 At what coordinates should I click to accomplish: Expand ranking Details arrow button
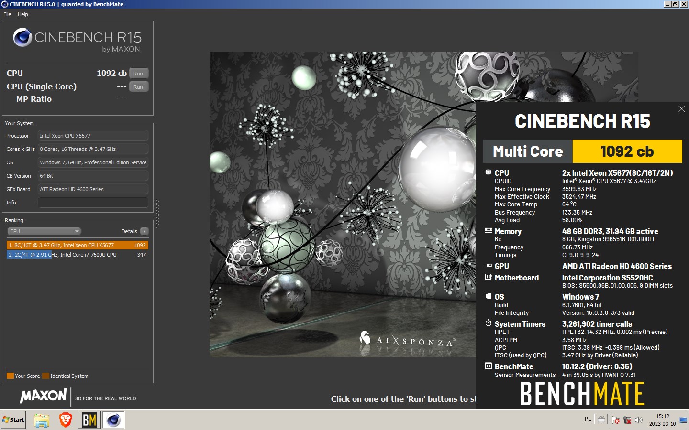click(x=144, y=231)
